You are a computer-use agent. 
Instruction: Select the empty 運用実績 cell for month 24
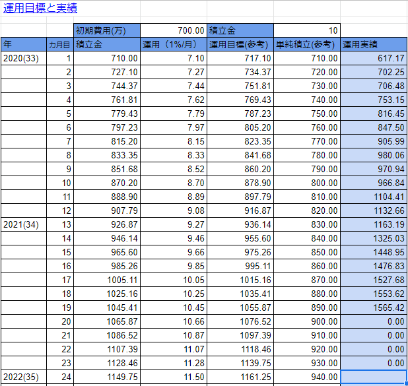373,377
